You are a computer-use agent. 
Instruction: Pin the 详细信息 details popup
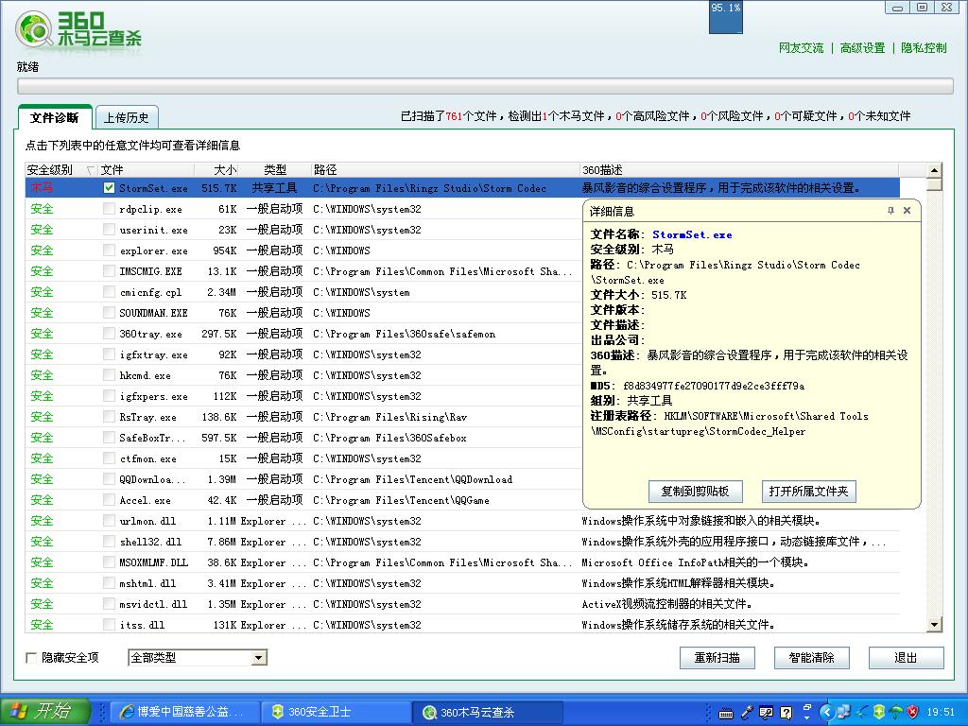tap(890, 211)
